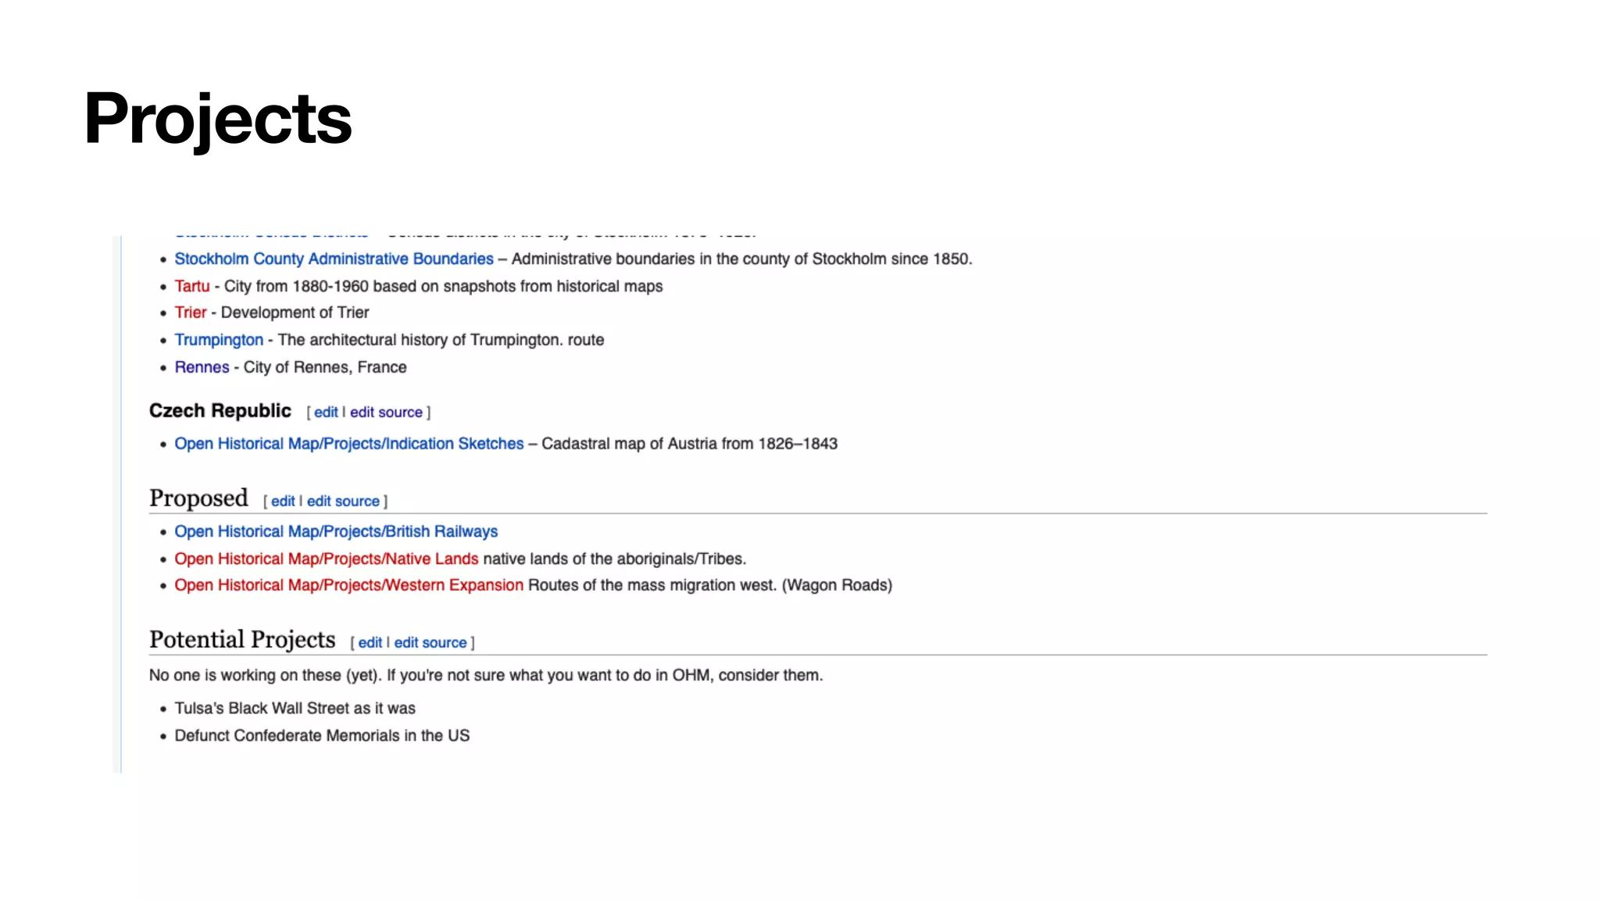Click the Projects slide title
1600x900 pixels.
pyautogui.click(x=218, y=119)
